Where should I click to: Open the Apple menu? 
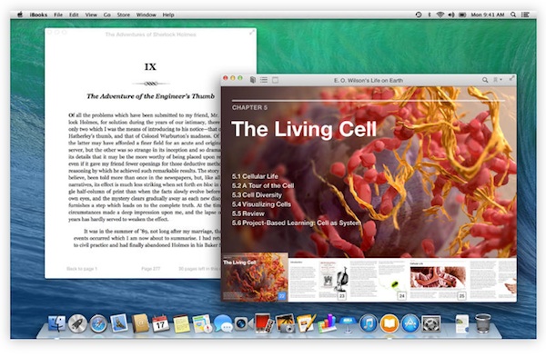coord(20,15)
